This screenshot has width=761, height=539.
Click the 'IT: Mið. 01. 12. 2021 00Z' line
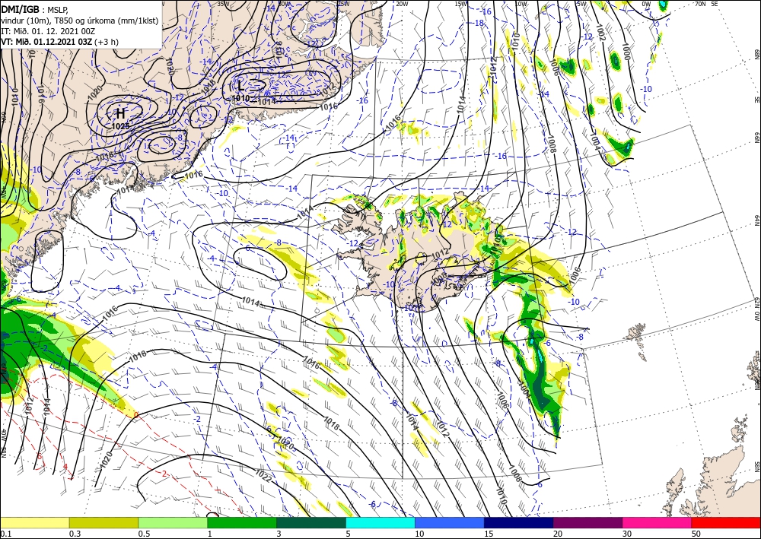tap(48, 31)
